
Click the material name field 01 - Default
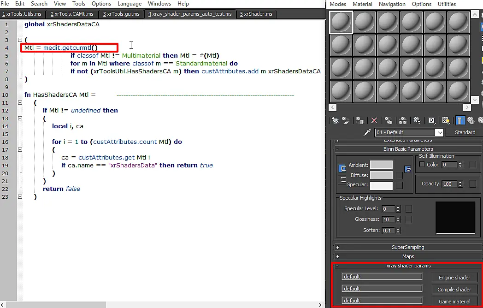coord(405,133)
